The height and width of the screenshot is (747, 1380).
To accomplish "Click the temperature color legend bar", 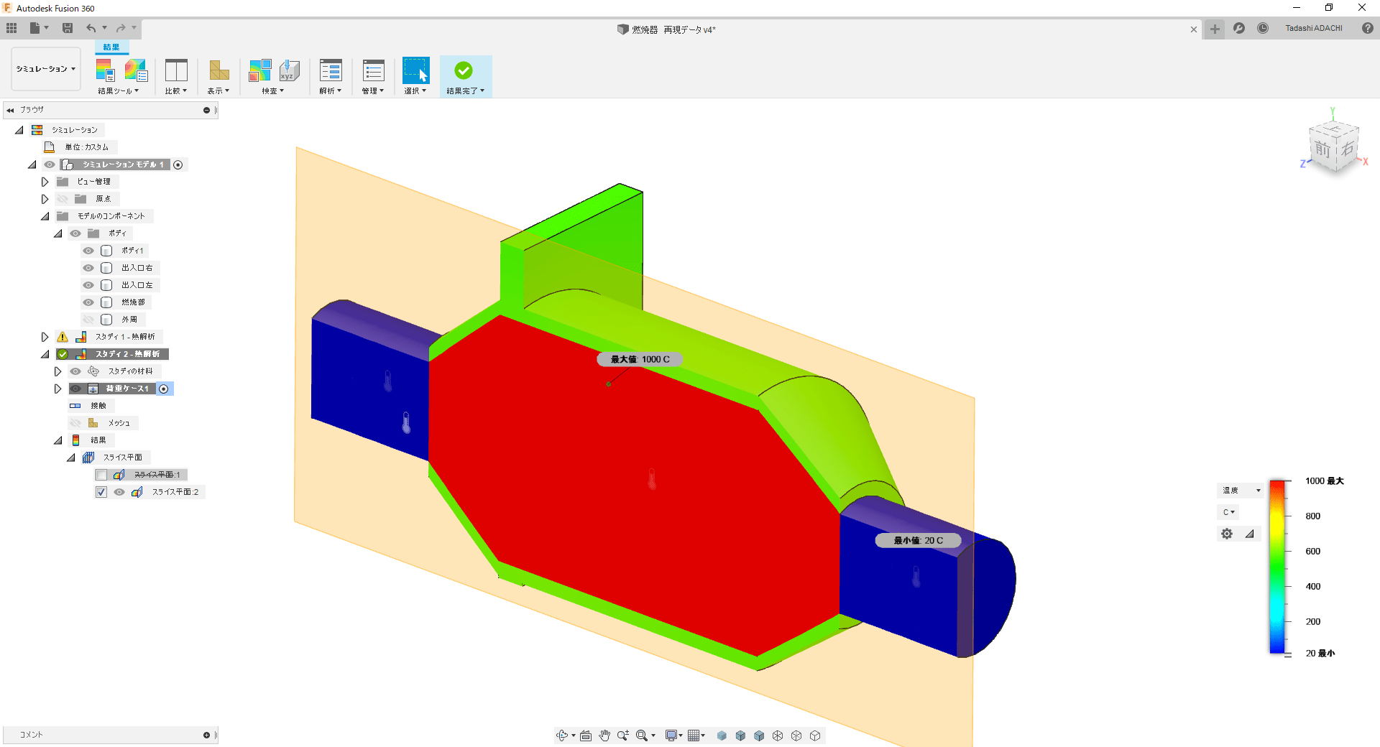I will [1279, 567].
